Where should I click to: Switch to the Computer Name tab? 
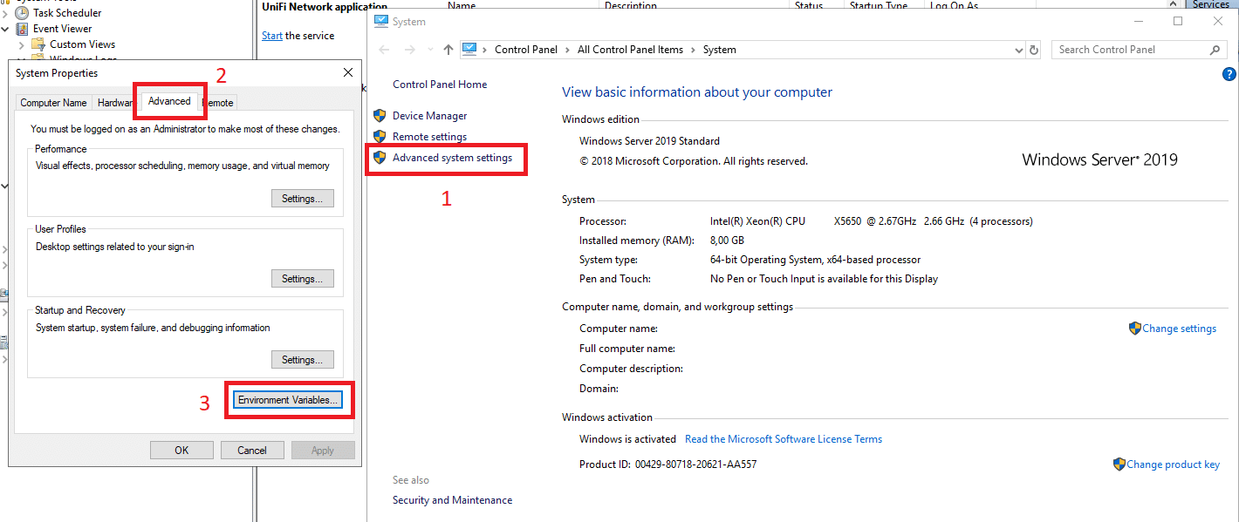(53, 103)
